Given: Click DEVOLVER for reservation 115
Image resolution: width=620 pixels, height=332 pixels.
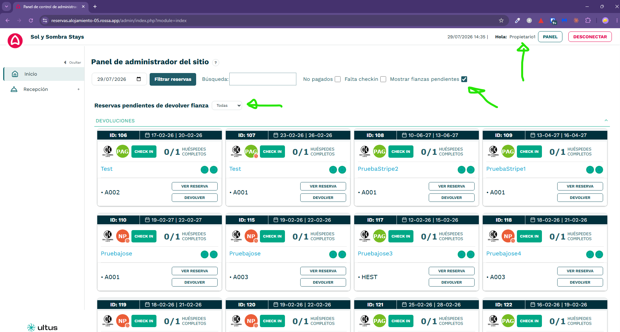Looking at the screenshot, I should pos(323,282).
